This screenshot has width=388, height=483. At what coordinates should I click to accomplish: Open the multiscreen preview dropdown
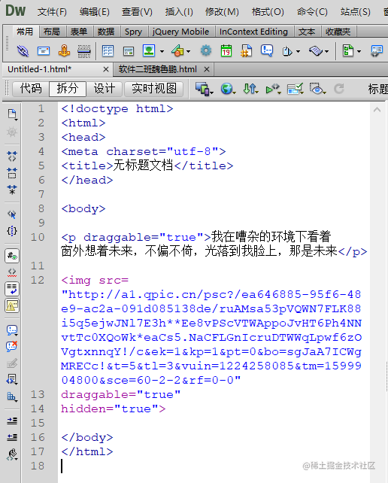[205, 90]
